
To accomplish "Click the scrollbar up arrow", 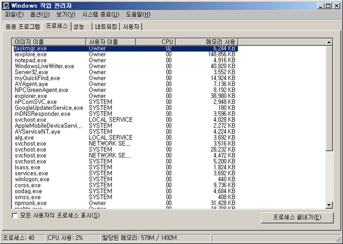I will pos(329,42).
